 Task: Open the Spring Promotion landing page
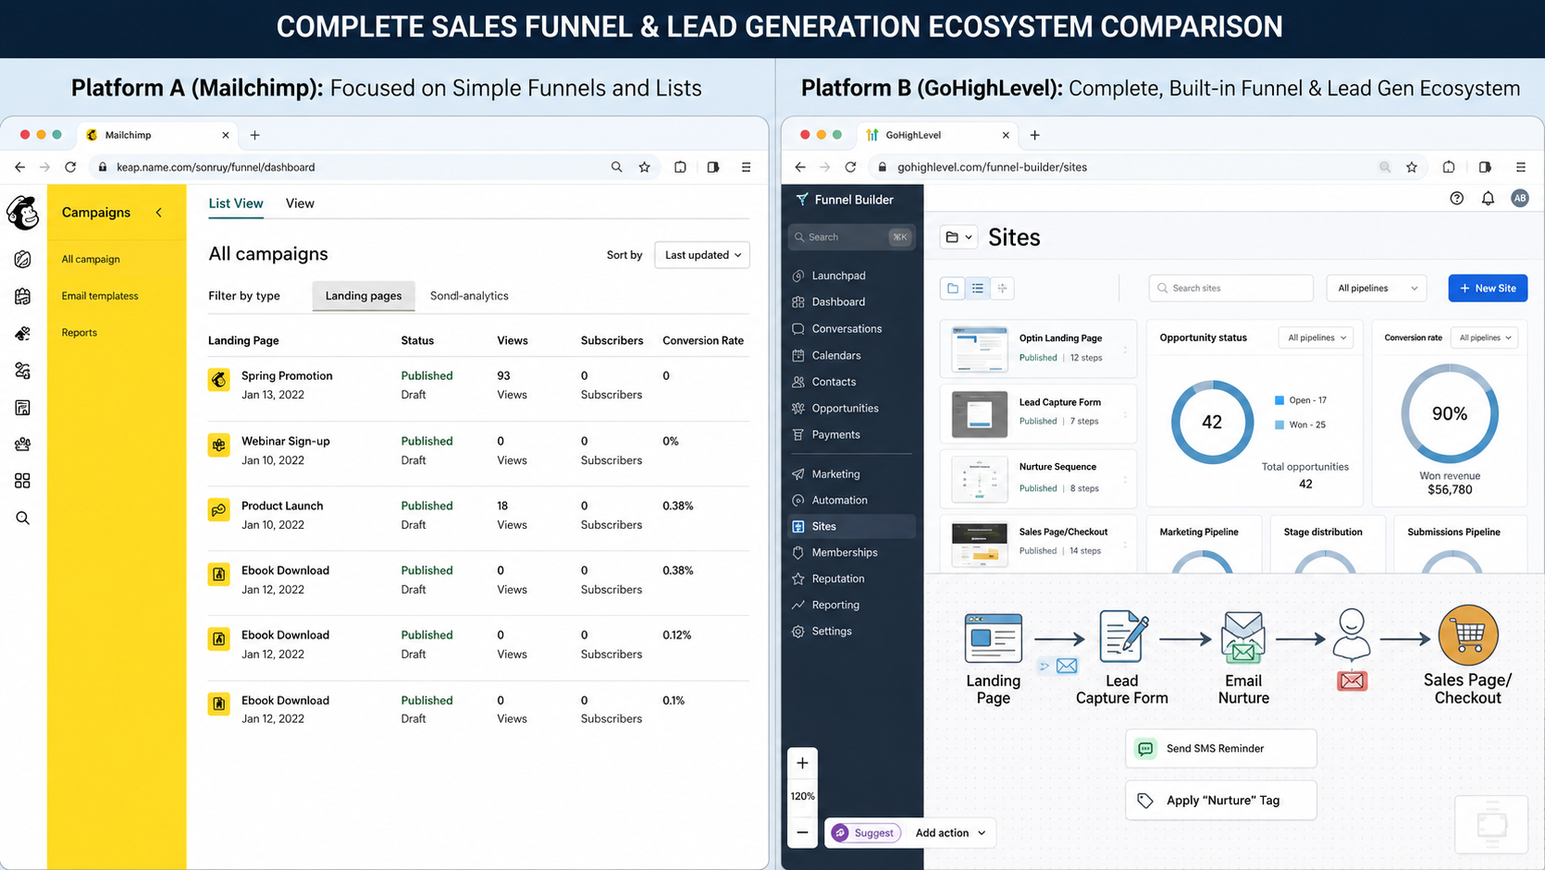pos(287,376)
